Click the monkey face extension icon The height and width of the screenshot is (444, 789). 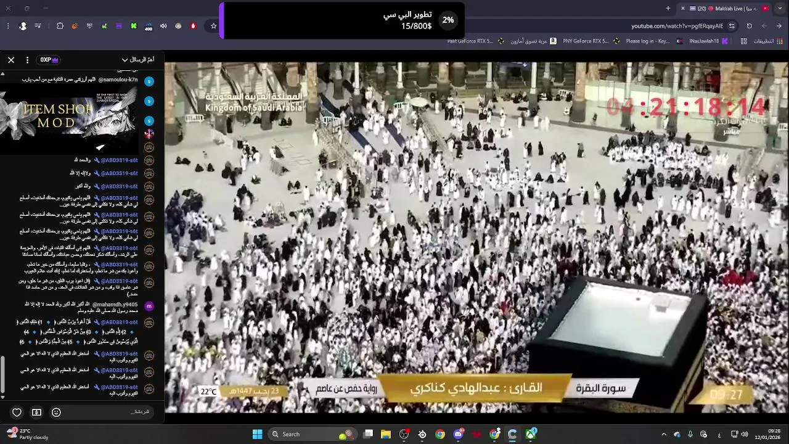(178, 26)
